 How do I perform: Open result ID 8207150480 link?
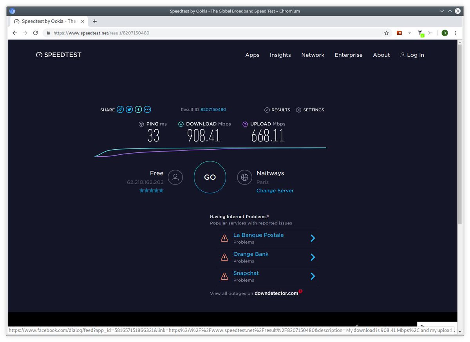click(x=213, y=110)
